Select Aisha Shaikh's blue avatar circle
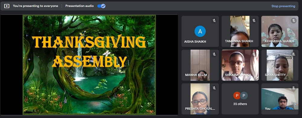 coord(200,31)
